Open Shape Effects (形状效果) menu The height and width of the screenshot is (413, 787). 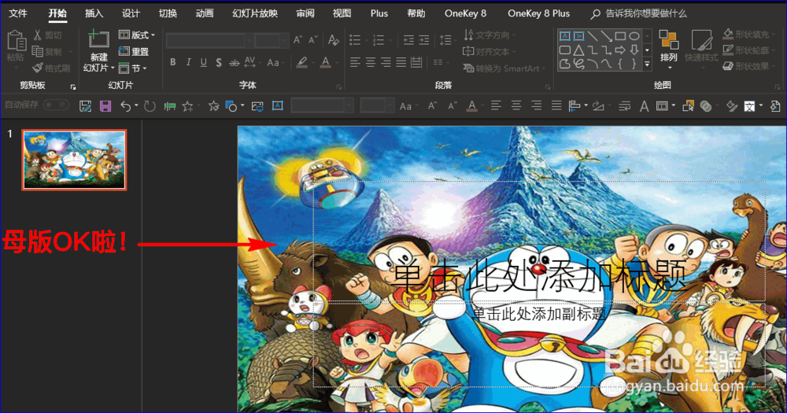coord(749,66)
